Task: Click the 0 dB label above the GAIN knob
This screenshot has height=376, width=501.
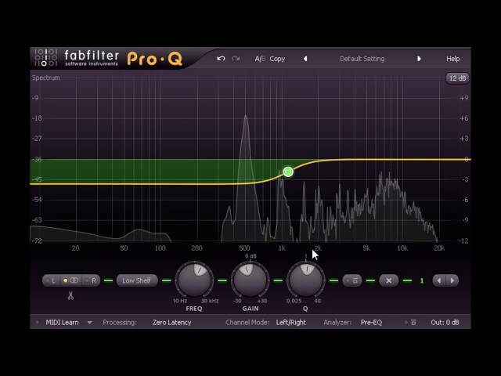Action: tap(250, 256)
